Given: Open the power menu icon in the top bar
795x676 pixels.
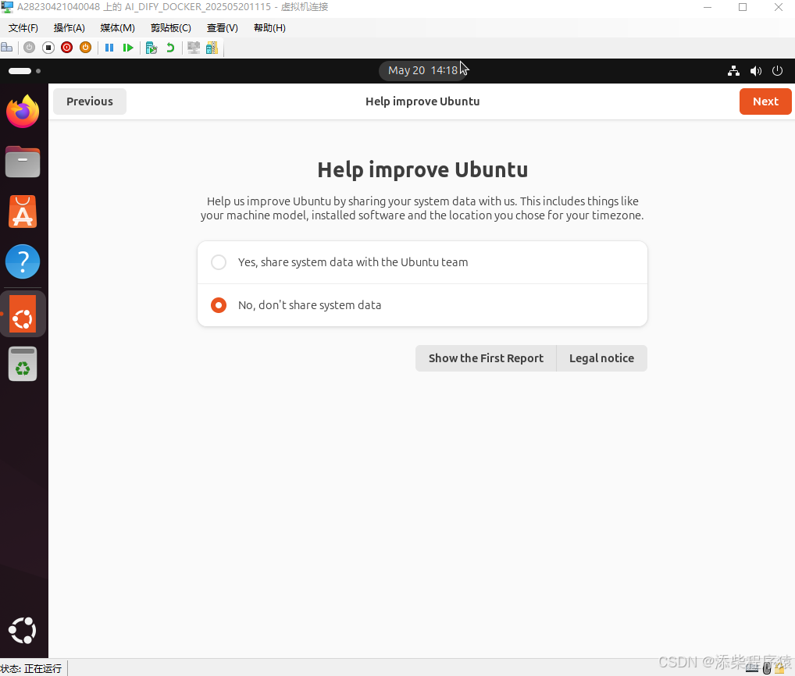Looking at the screenshot, I should pos(777,71).
